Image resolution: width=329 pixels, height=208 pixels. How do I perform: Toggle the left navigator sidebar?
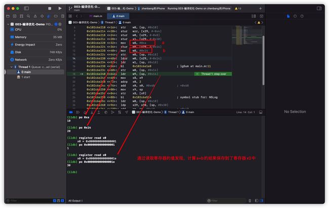(x=26, y=9)
